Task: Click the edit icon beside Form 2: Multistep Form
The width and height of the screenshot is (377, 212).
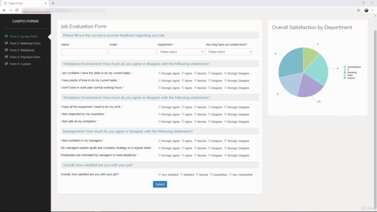Action: tap(6, 43)
